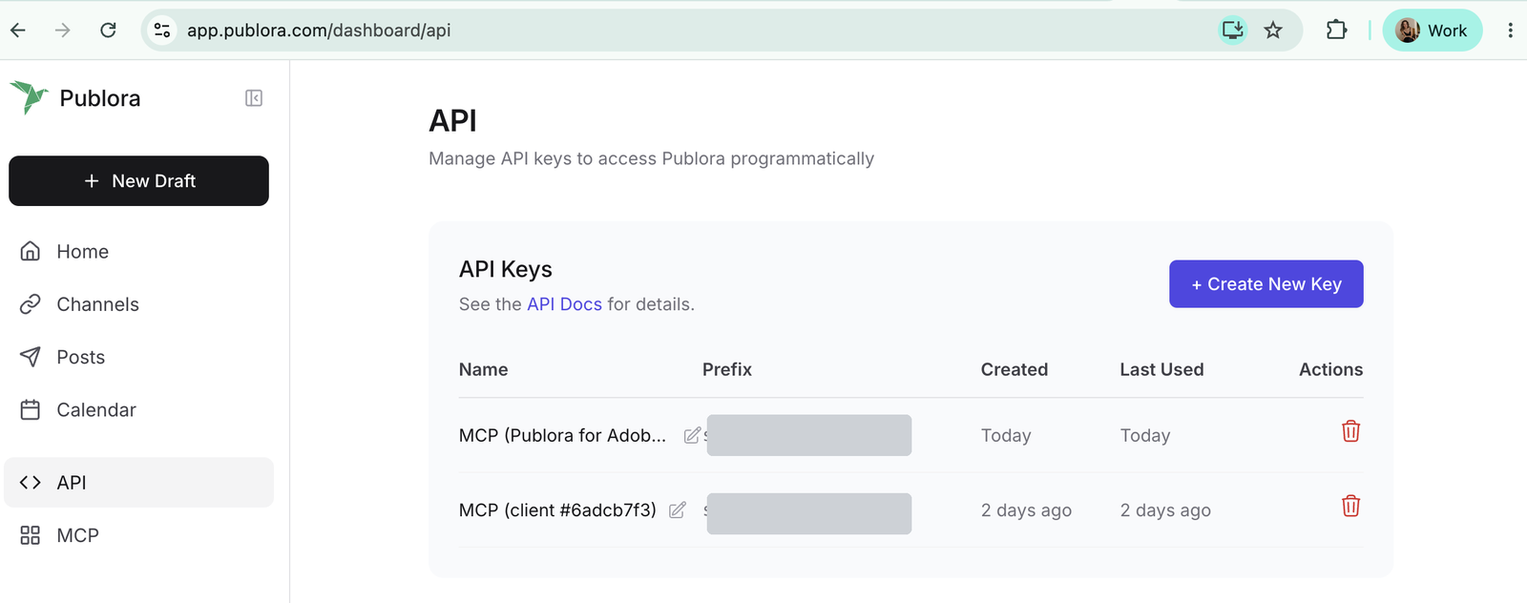Click the Home label in the sidebar
This screenshot has height=603, width=1527.
(83, 251)
